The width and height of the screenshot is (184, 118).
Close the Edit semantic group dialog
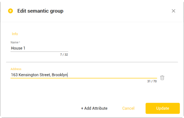(174, 11)
